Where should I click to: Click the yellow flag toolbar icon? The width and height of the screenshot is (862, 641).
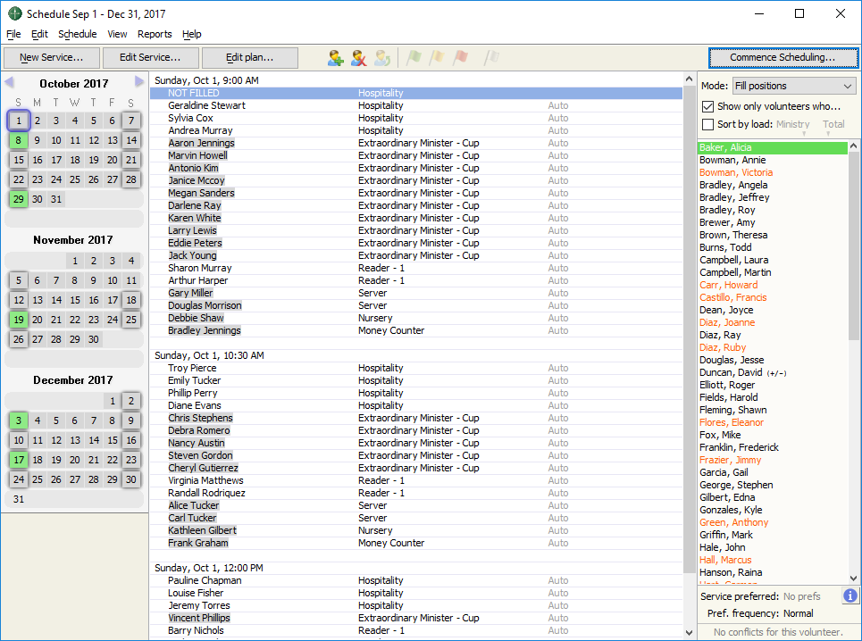point(437,58)
